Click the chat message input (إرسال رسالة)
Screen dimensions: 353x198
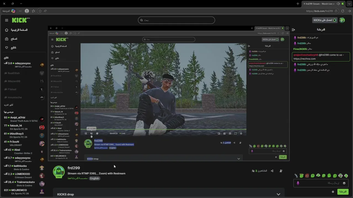coord(321,183)
